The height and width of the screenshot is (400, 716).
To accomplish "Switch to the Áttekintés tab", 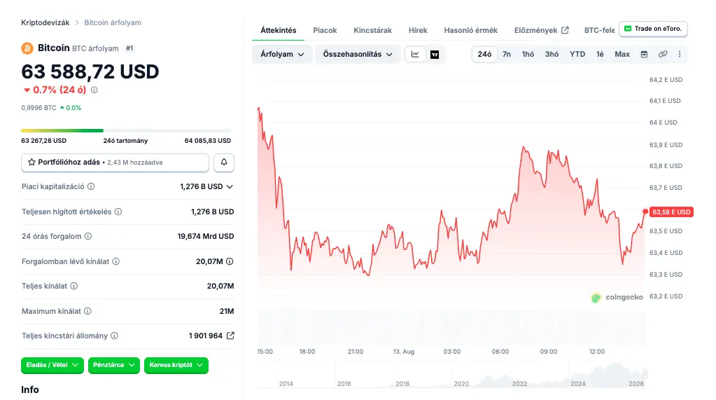I will (278, 30).
